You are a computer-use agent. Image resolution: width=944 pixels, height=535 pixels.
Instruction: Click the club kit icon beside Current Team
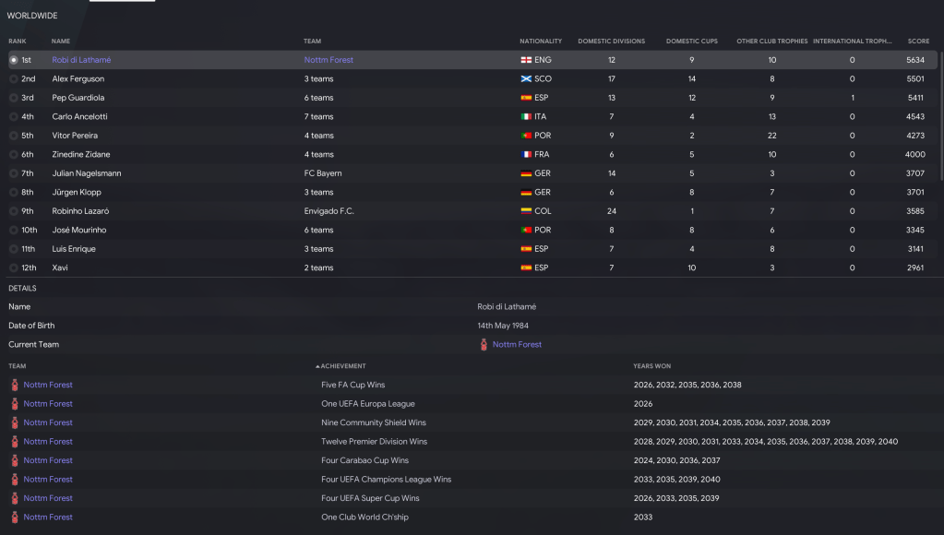[484, 345]
